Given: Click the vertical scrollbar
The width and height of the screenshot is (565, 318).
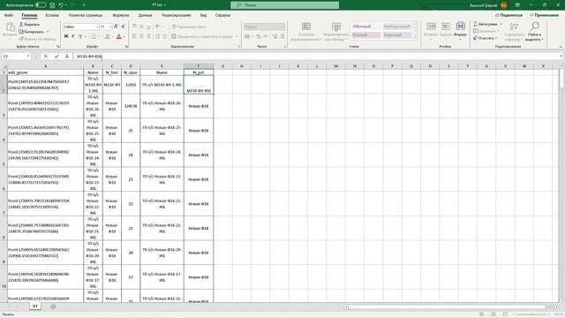Looking at the screenshot, I should [561, 183].
